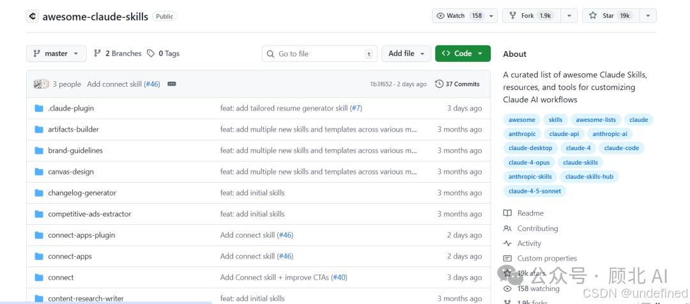690x304 pixels.
Task: Click the artifacts-builder folder icon
Action: point(39,130)
